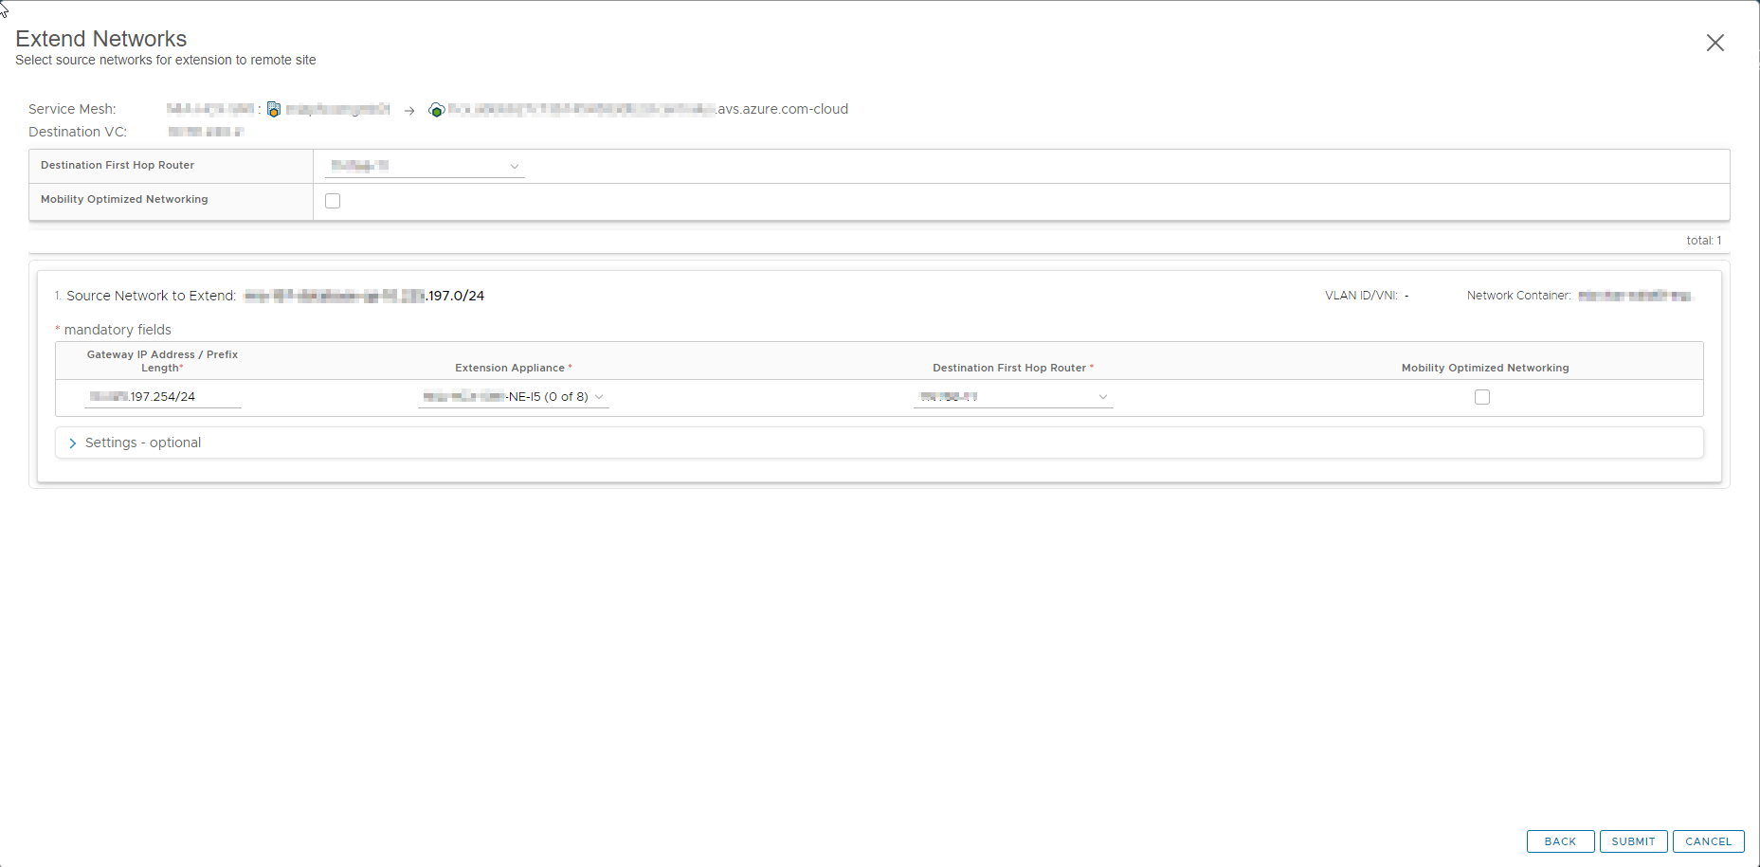Close the Extend Networks dialog
The height and width of the screenshot is (867, 1760).
click(x=1715, y=43)
